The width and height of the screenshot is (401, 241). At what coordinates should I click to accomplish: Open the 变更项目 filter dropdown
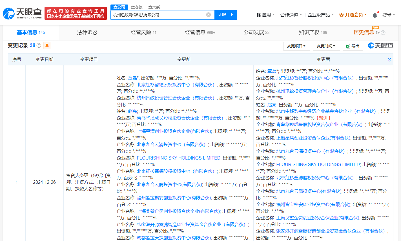click(x=296, y=46)
